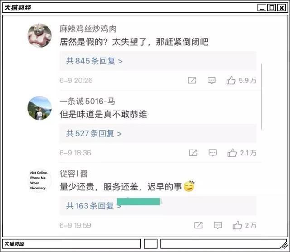The height and width of the screenshot is (252, 290).
Task: Reply to the 麻辣鸡丝炒鸡肉 comment
Action: (212, 81)
